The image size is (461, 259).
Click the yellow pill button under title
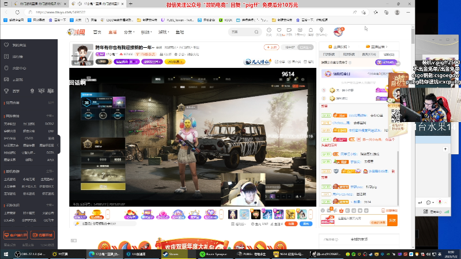tap(175, 62)
